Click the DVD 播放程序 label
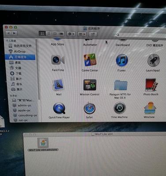Image resolution: width=166 pixels, height=176 pixels. [155, 45]
